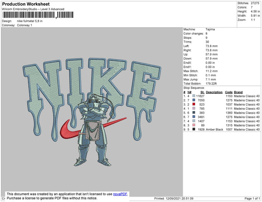Click stitch count 11627 in stop row 1

tap(200, 96)
